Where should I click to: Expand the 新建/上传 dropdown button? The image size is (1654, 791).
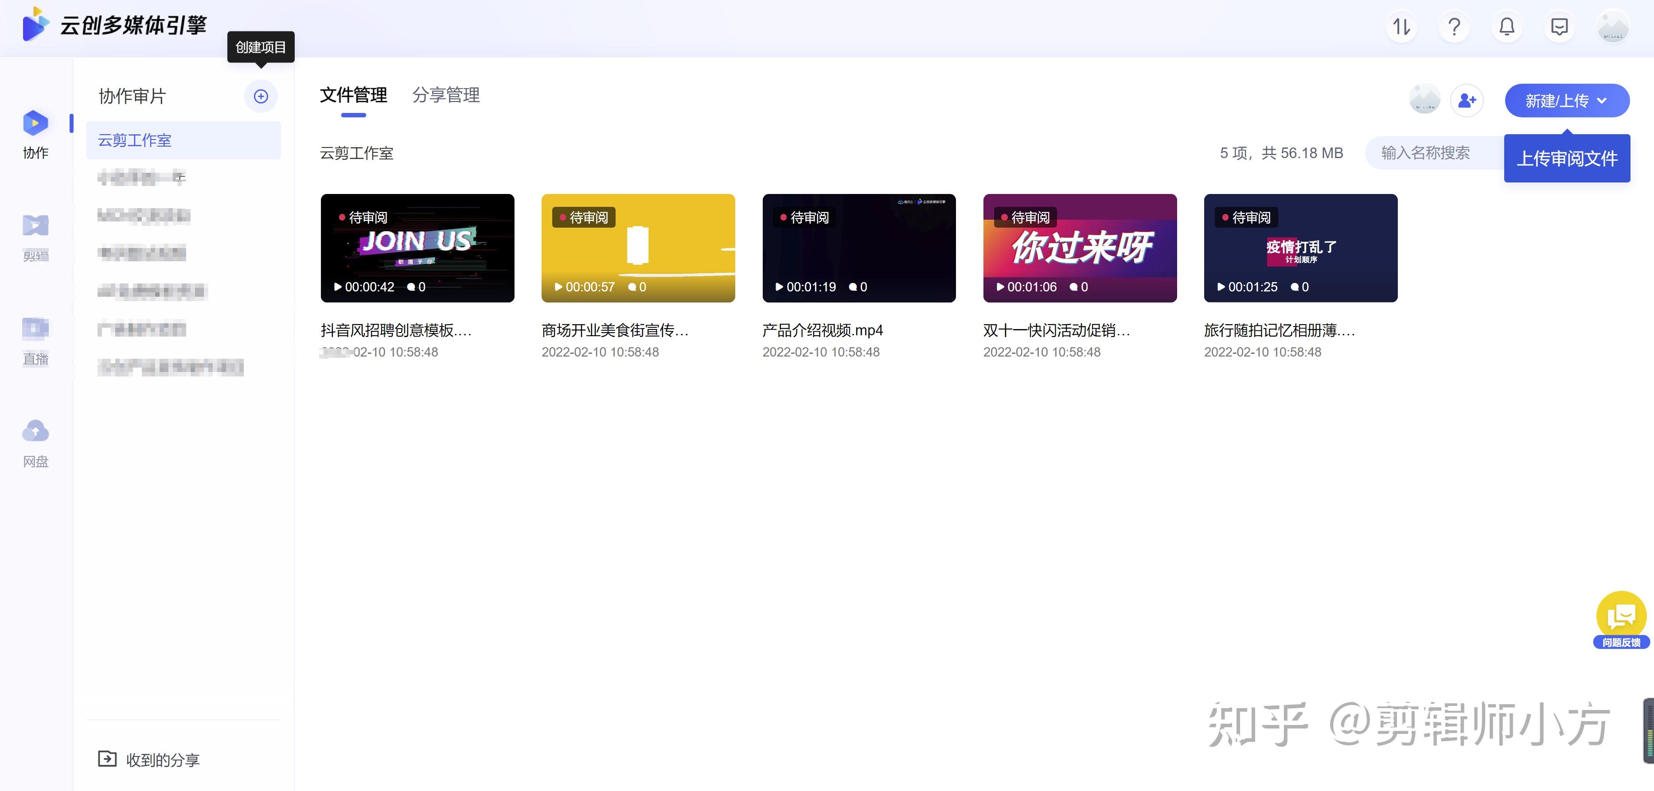point(1567,101)
